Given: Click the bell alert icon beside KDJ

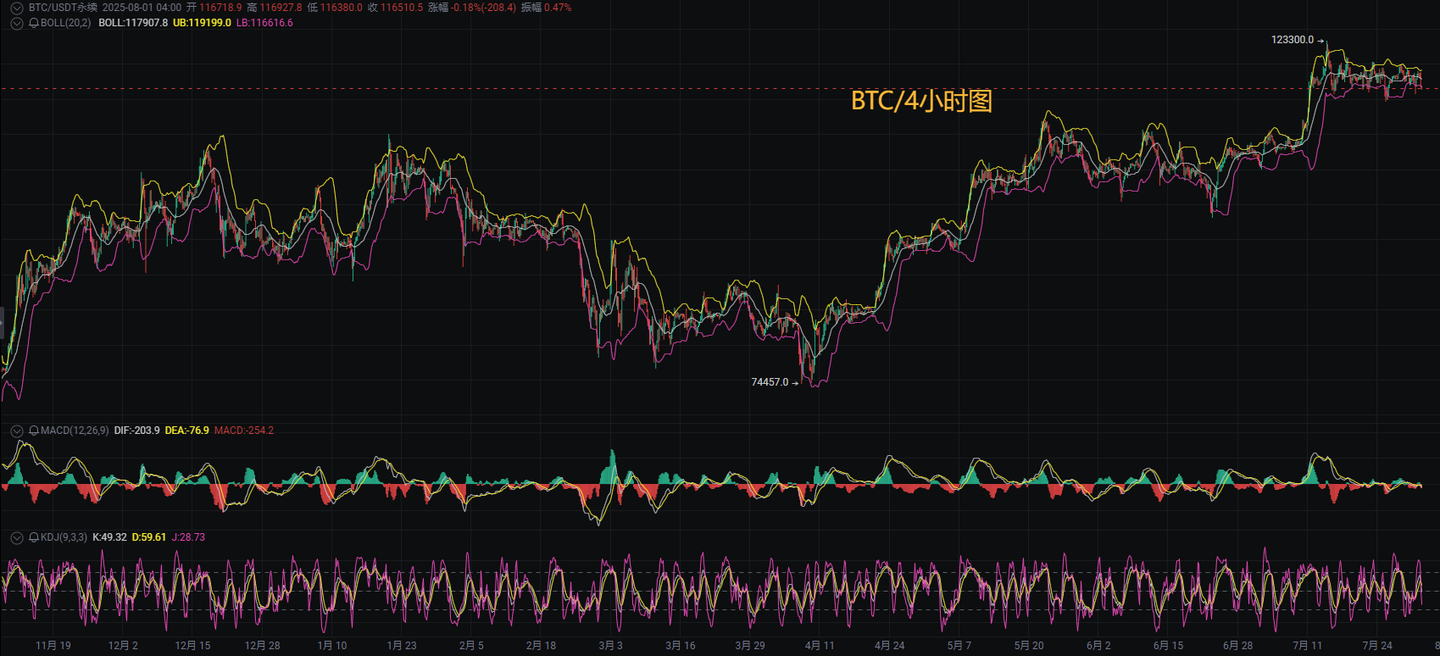Looking at the screenshot, I should click(34, 537).
